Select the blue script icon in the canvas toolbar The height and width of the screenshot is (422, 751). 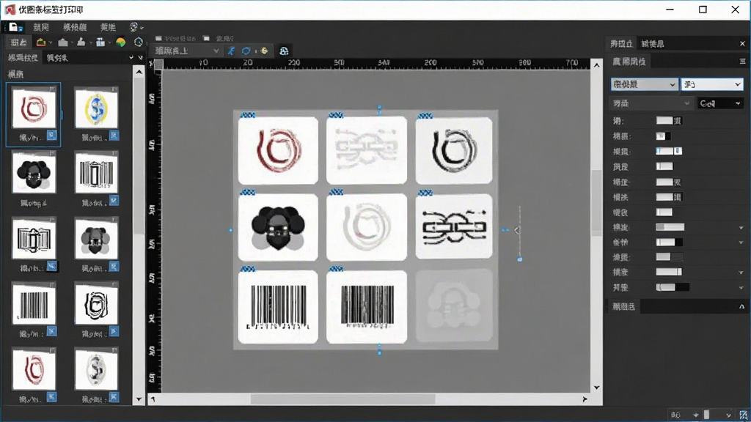(x=231, y=51)
